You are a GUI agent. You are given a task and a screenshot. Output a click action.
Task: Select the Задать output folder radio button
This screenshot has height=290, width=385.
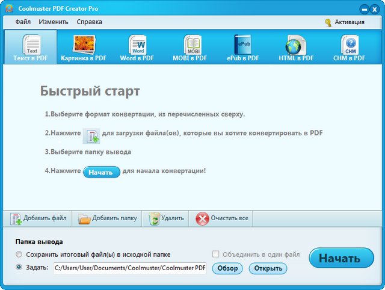tap(20, 268)
